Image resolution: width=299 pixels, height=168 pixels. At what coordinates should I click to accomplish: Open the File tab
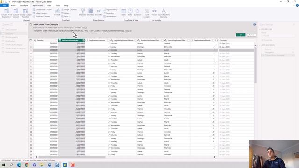4,5
